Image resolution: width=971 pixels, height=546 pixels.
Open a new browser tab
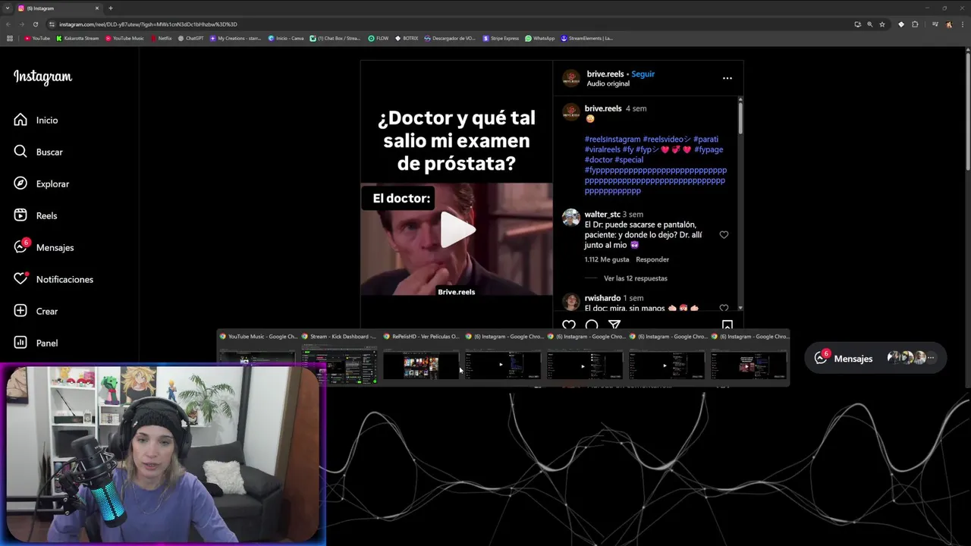[x=111, y=8]
